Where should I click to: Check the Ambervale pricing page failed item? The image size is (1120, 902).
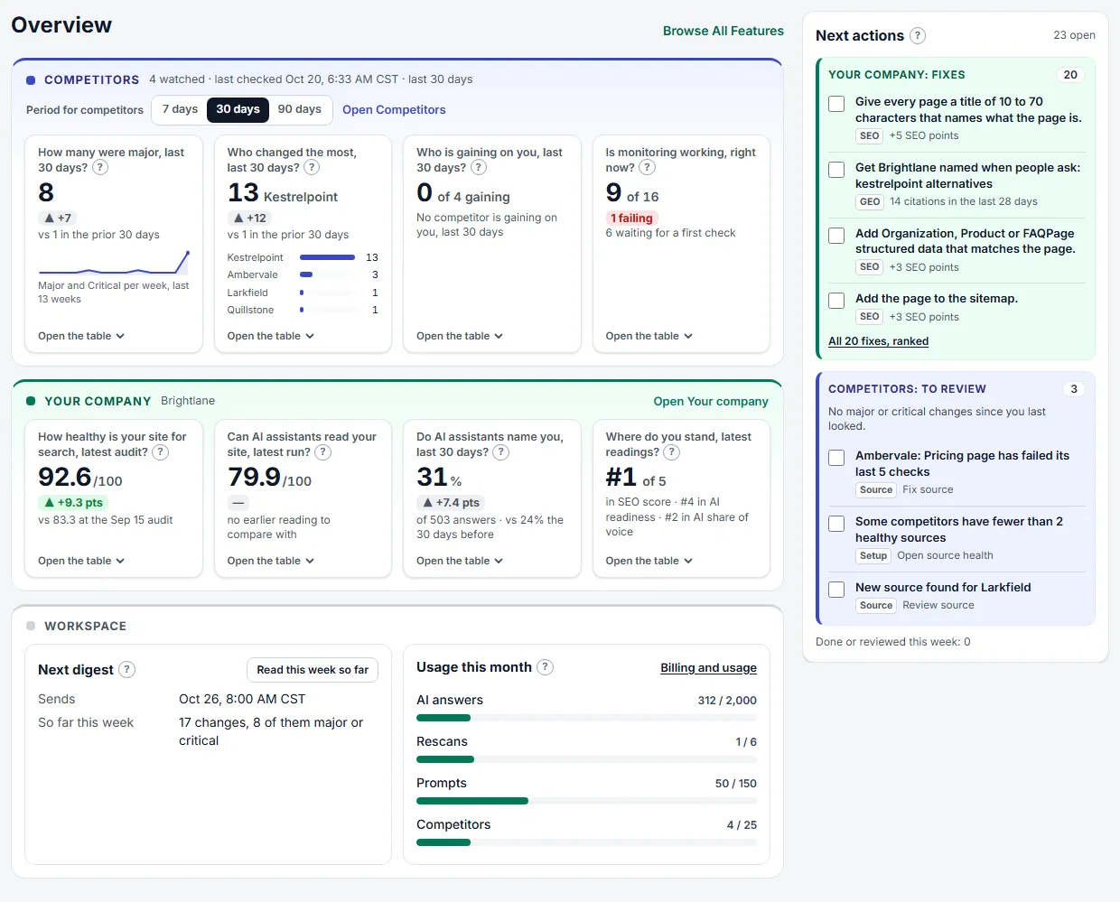[x=836, y=458]
